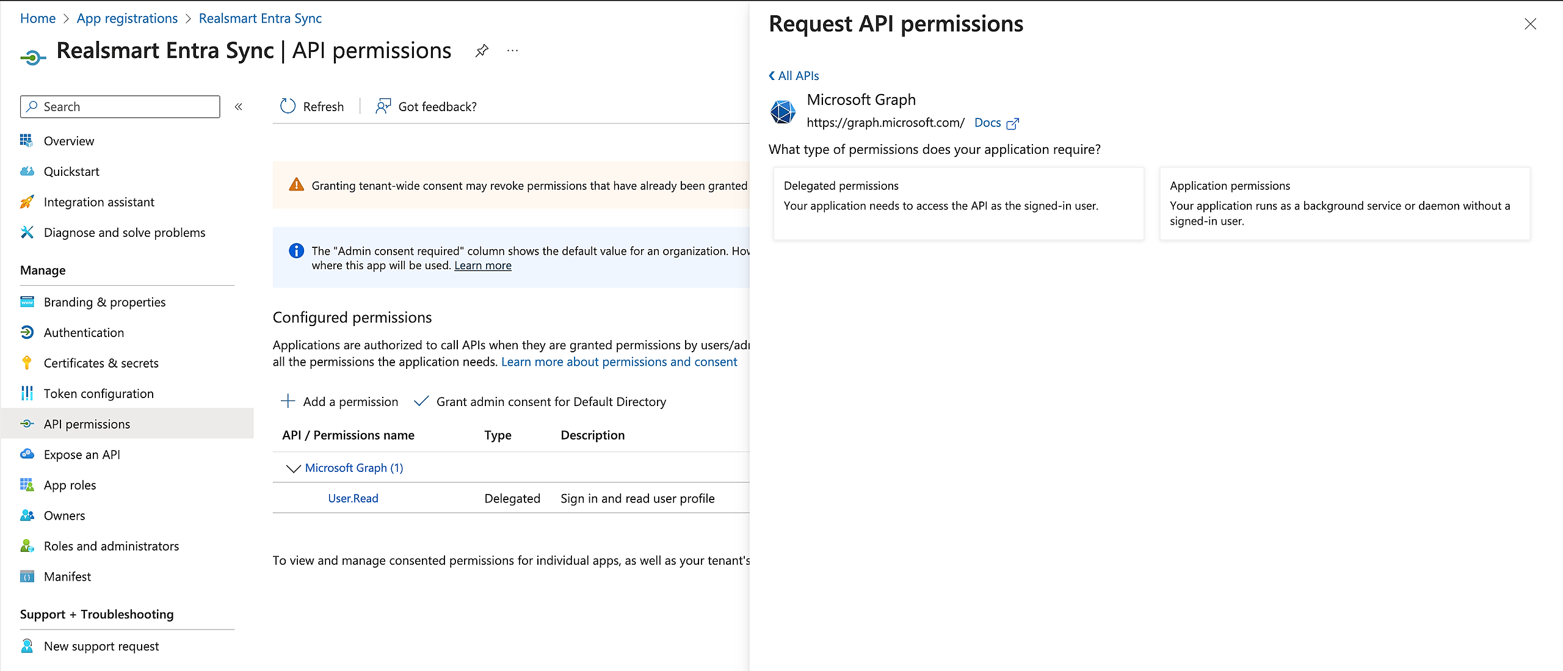Click the pin icon beside page title
The image size is (1563, 671).
pos(482,51)
